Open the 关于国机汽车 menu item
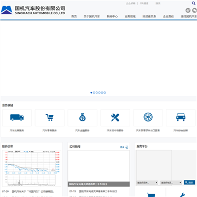The width and height of the screenshot is (197, 197). pyautogui.click(x=92, y=16)
